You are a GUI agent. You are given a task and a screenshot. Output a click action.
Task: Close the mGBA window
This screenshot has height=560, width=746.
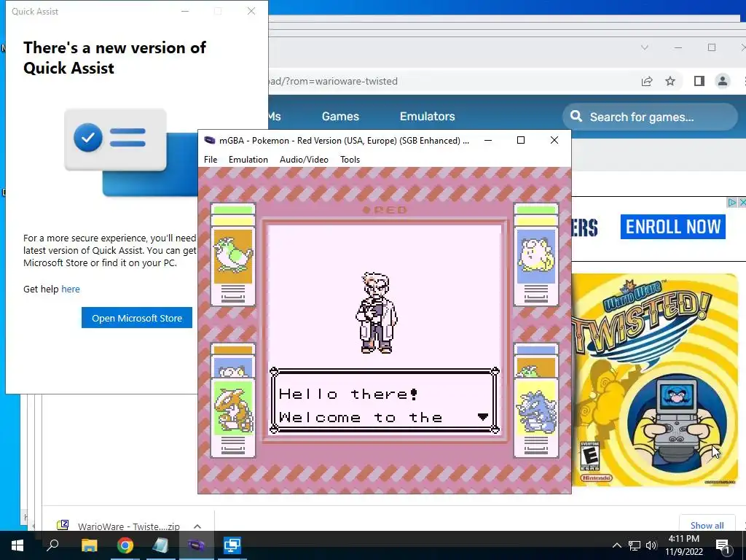point(554,140)
